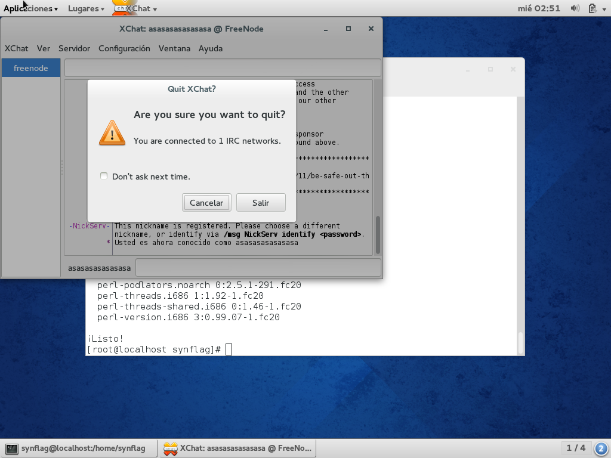Close the terminal window behind
Viewport: 611px width, 458px height.
(x=513, y=69)
